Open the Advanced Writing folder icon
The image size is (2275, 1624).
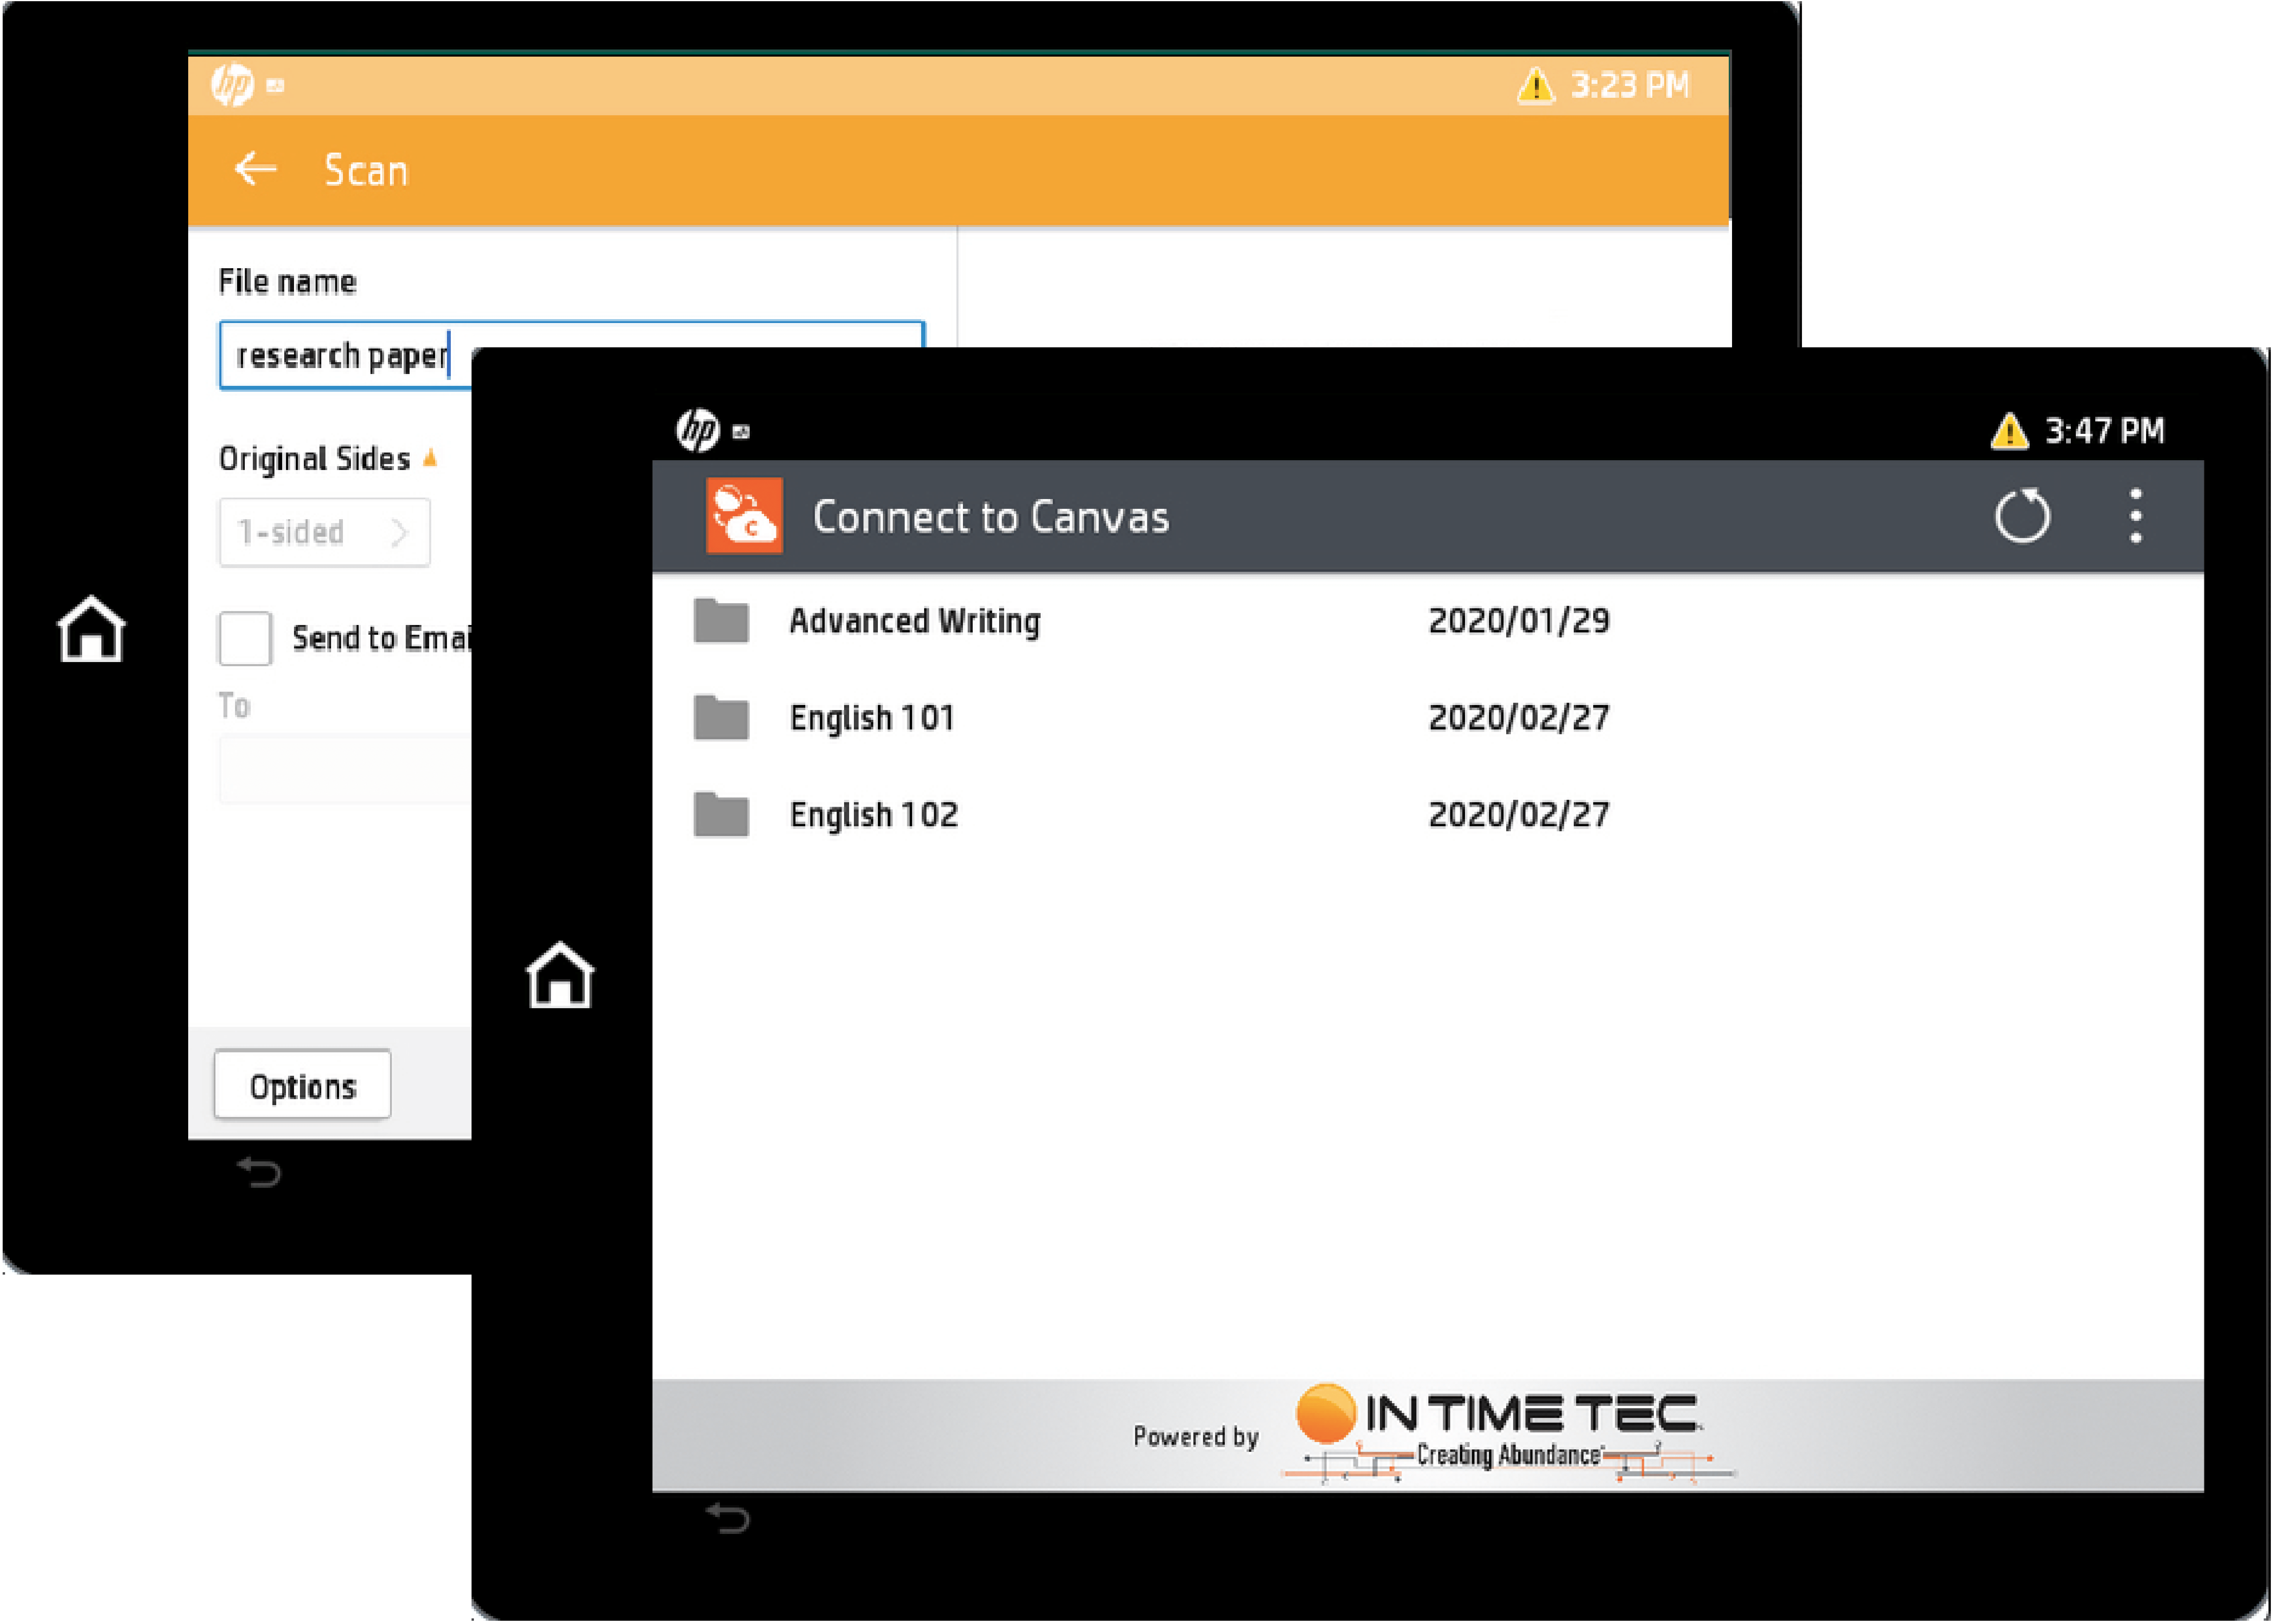pos(721,621)
